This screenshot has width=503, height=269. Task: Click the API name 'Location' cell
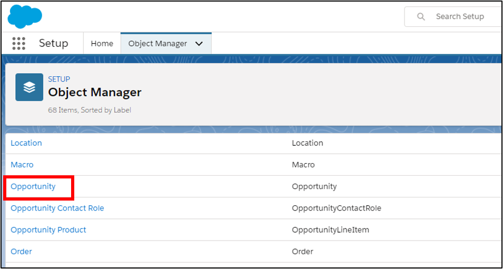pyautogui.click(x=307, y=143)
